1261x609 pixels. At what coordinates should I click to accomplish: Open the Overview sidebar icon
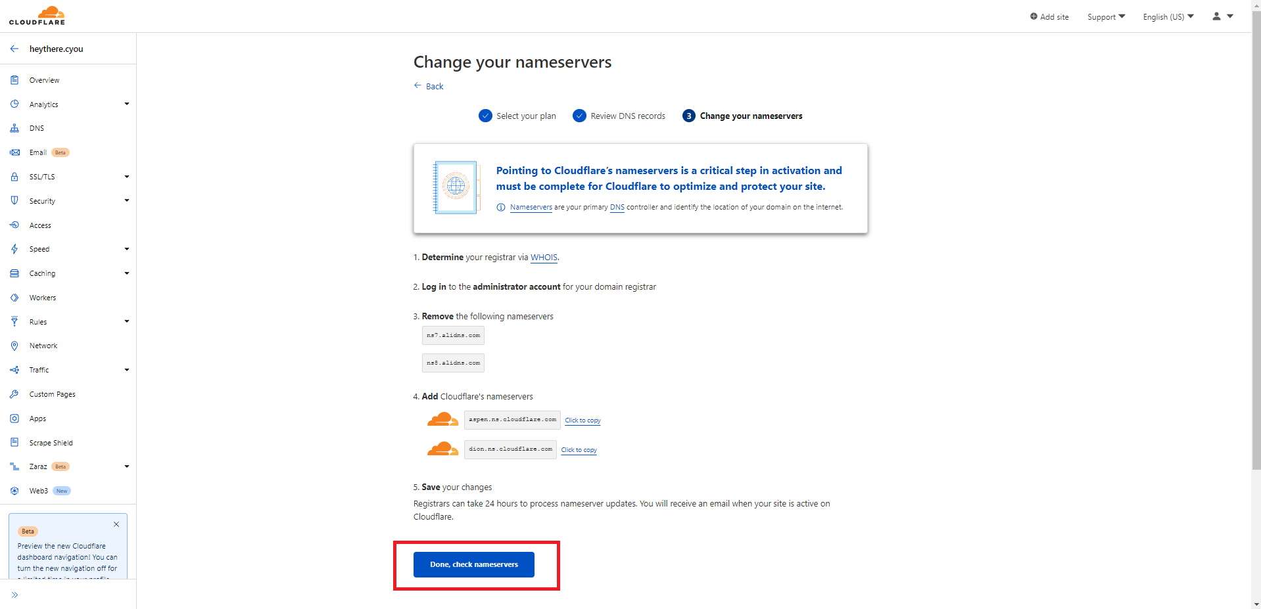click(14, 80)
